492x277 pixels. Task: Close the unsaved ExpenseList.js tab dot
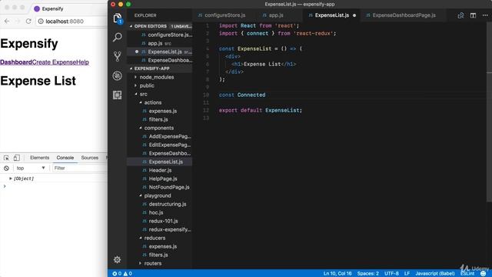coord(354,15)
